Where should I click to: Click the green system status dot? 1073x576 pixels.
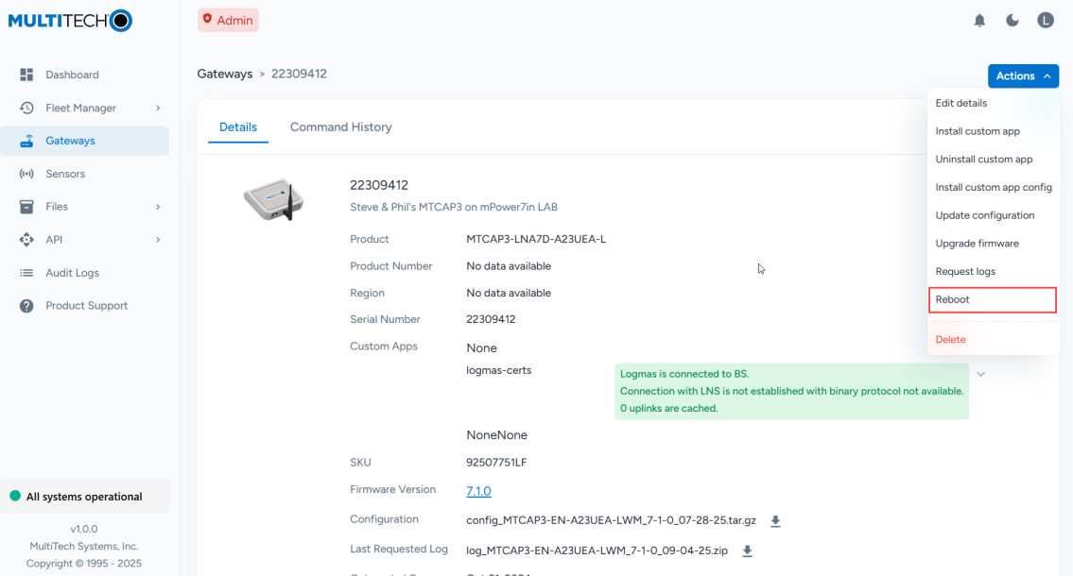coord(15,496)
